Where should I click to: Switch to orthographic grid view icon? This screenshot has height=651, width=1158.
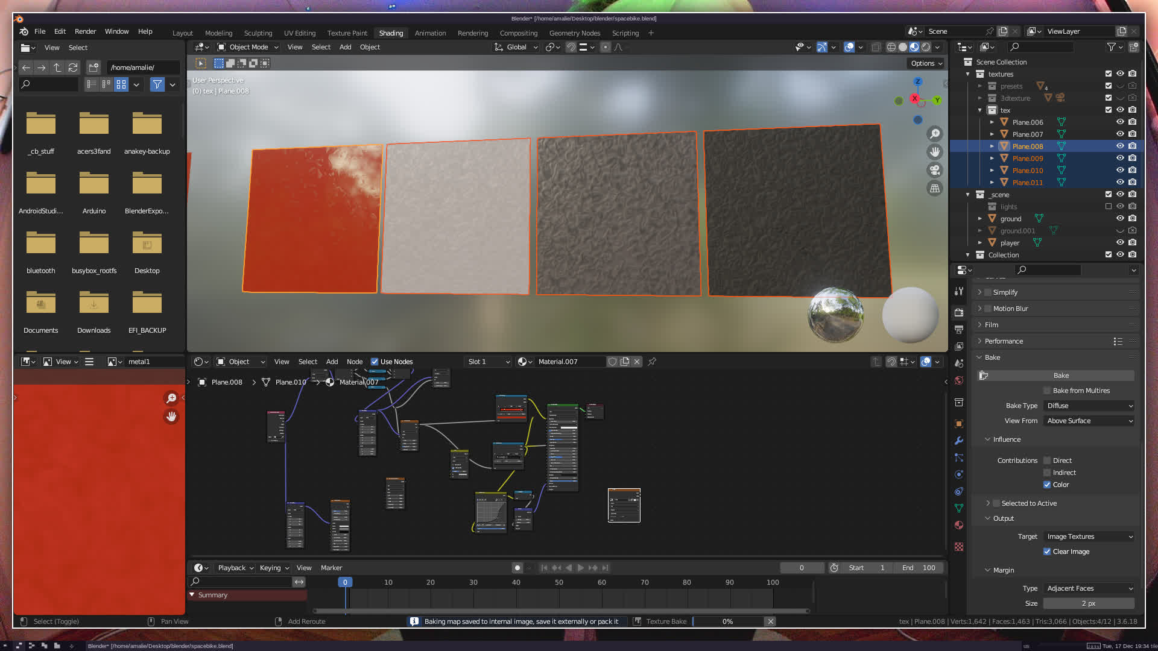[x=935, y=188]
